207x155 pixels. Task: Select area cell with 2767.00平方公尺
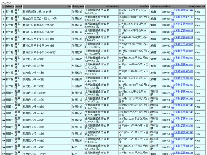[x=134, y=46]
